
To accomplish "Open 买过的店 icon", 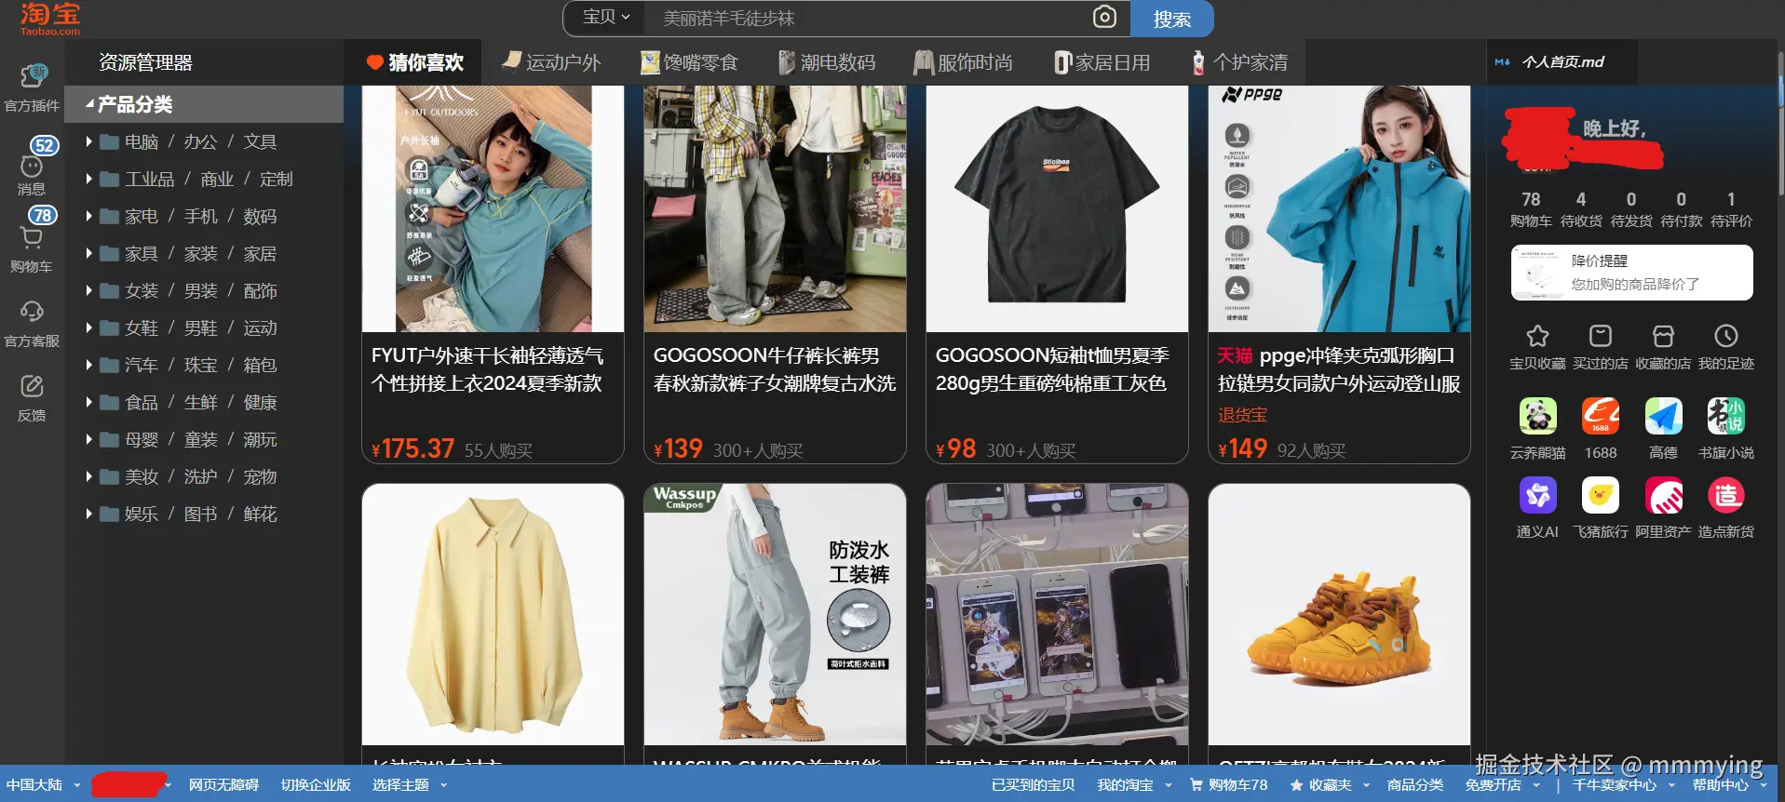I will [1601, 336].
